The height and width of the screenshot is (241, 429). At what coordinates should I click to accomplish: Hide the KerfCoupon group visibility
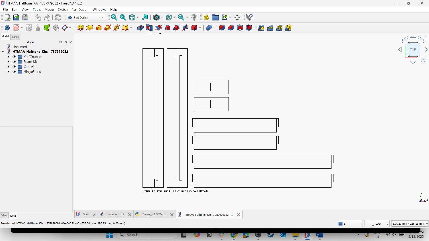point(14,57)
